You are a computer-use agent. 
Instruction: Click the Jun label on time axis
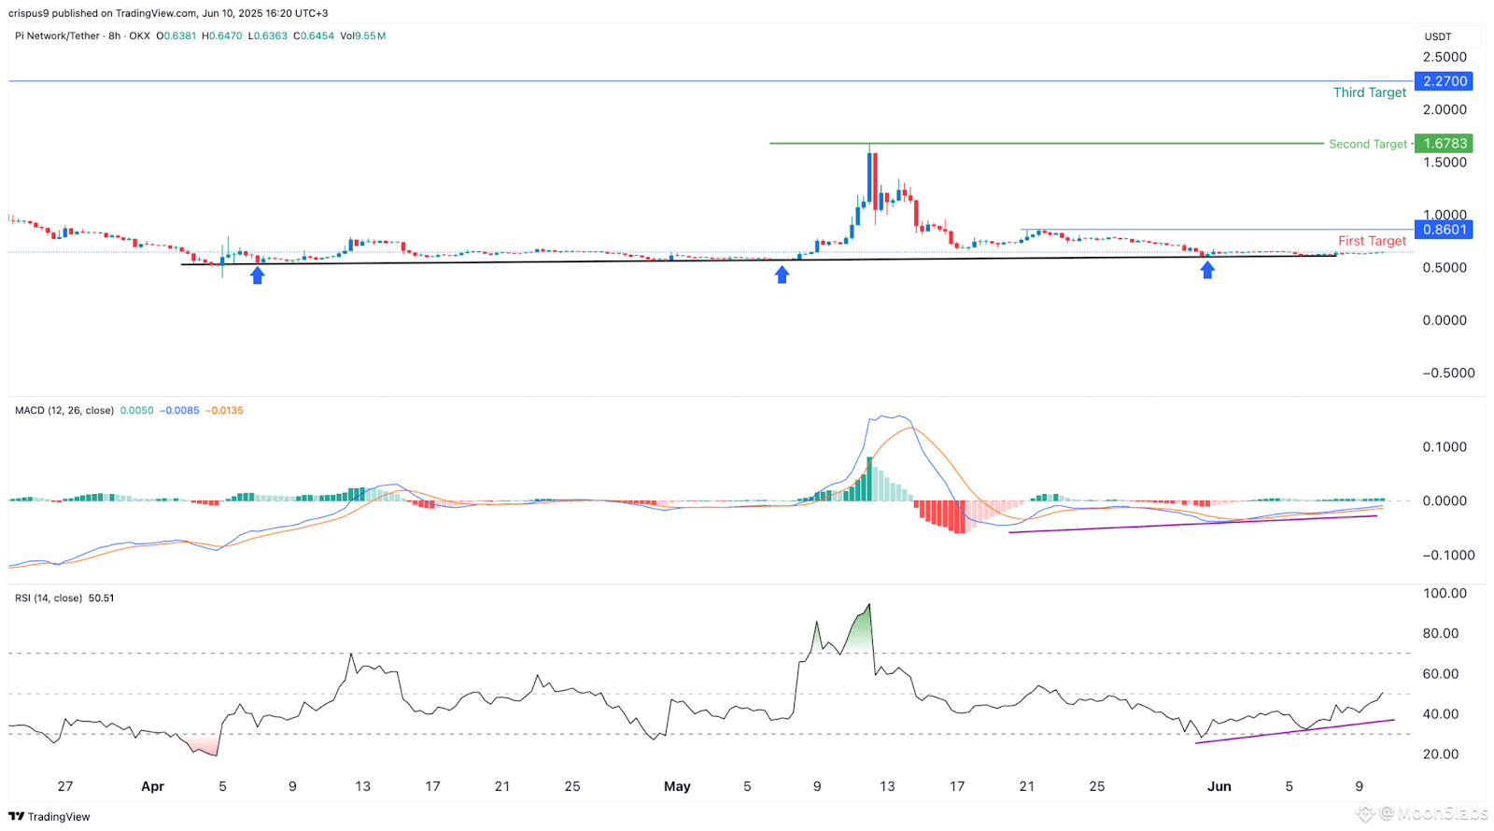(1219, 786)
